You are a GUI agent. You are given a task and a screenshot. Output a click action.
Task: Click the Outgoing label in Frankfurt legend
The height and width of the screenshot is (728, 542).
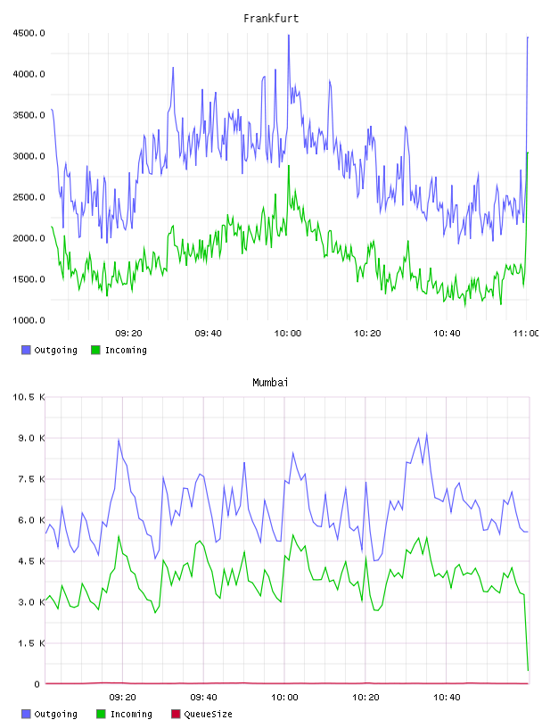click(55, 350)
